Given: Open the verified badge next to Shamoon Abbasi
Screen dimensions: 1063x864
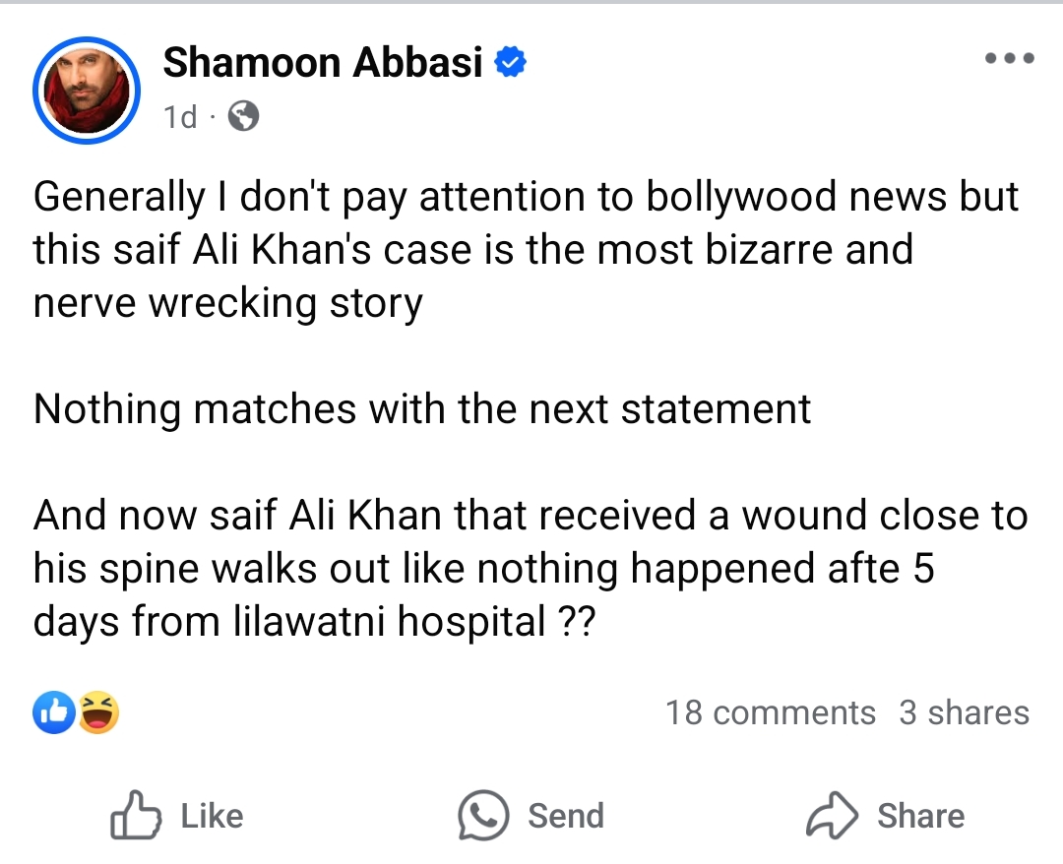Looking at the screenshot, I should click(x=510, y=61).
